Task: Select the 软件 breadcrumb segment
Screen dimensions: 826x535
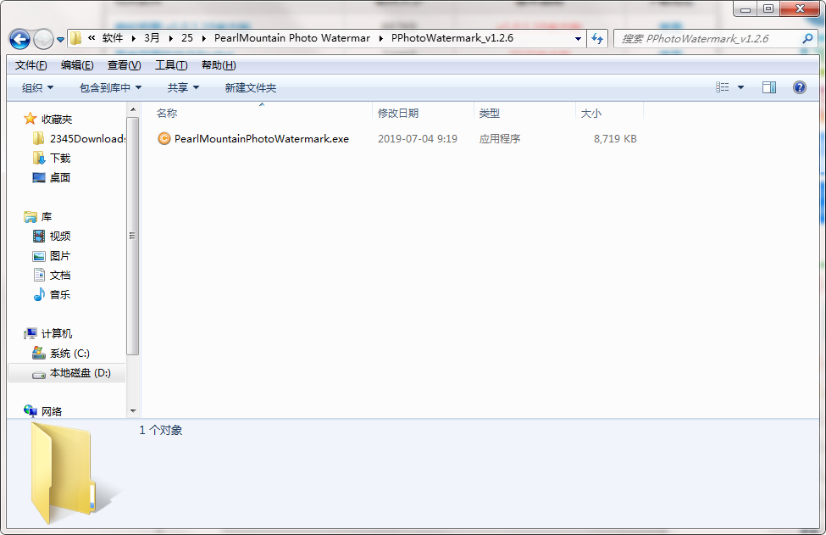Action: point(113,38)
